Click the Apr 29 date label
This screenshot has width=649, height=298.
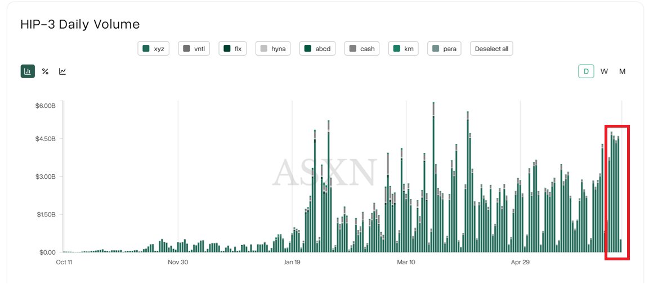coord(520,262)
